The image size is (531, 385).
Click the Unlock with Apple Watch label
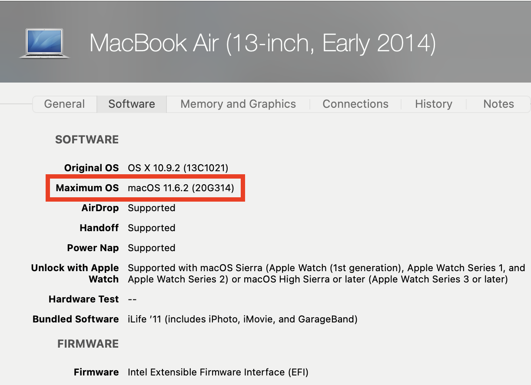[x=75, y=273]
